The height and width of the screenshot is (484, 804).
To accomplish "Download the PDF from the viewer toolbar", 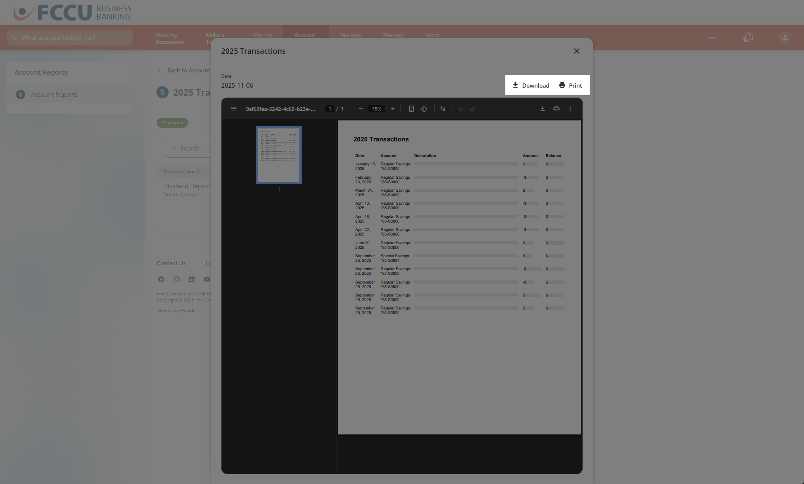I will [542, 109].
